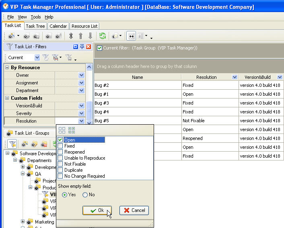Toggle the column auto-width icon
The width and height of the screenshot is (284, 228).
131,36
